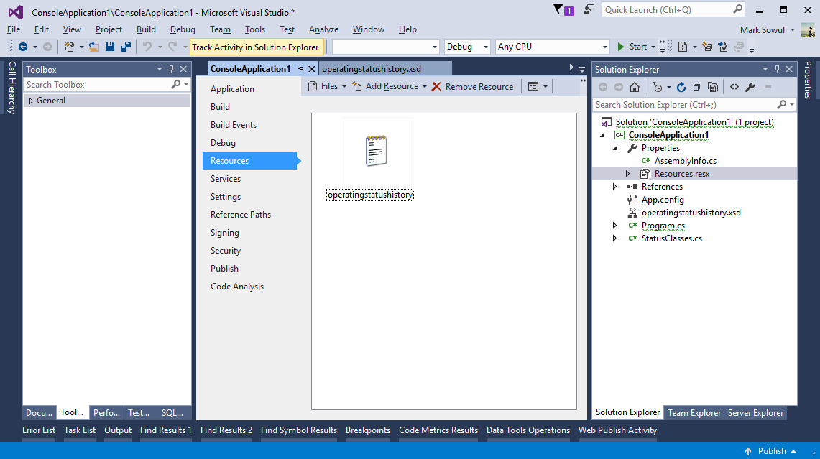Click the resource view layout icon
The image size is (820, 459).
533,87
